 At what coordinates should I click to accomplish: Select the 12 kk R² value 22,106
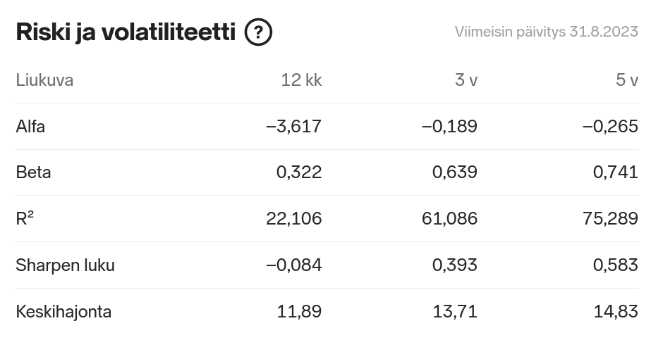(x=293, y=219)
